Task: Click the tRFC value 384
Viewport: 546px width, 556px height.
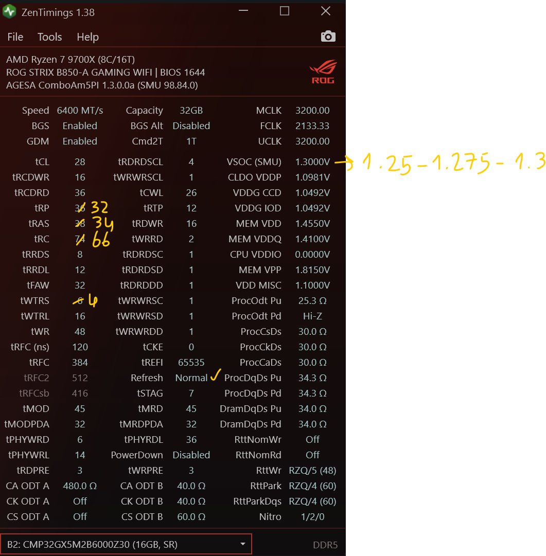Action: [80, 363]
